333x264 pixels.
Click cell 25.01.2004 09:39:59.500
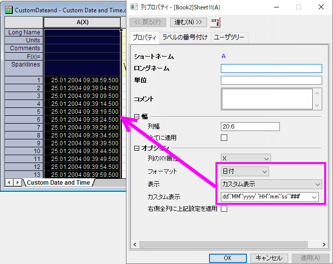point(82,175)
